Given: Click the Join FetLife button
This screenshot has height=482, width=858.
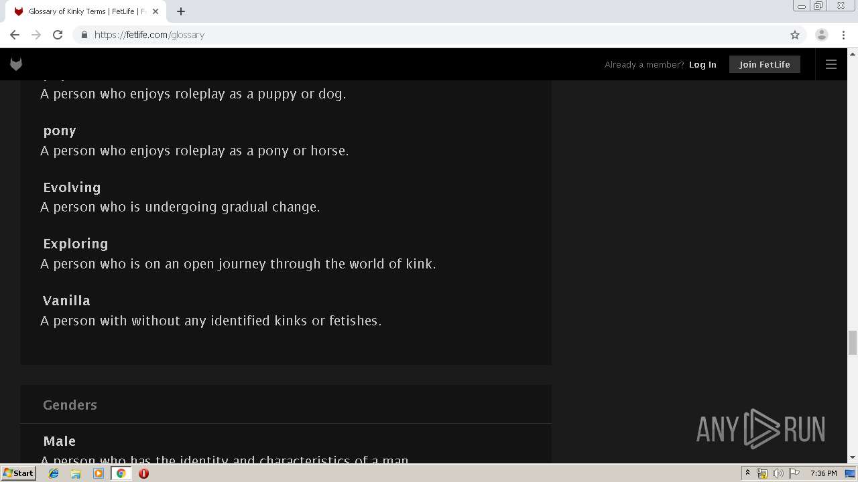Looking at the screenshot, I should click(x=765, y=64).
